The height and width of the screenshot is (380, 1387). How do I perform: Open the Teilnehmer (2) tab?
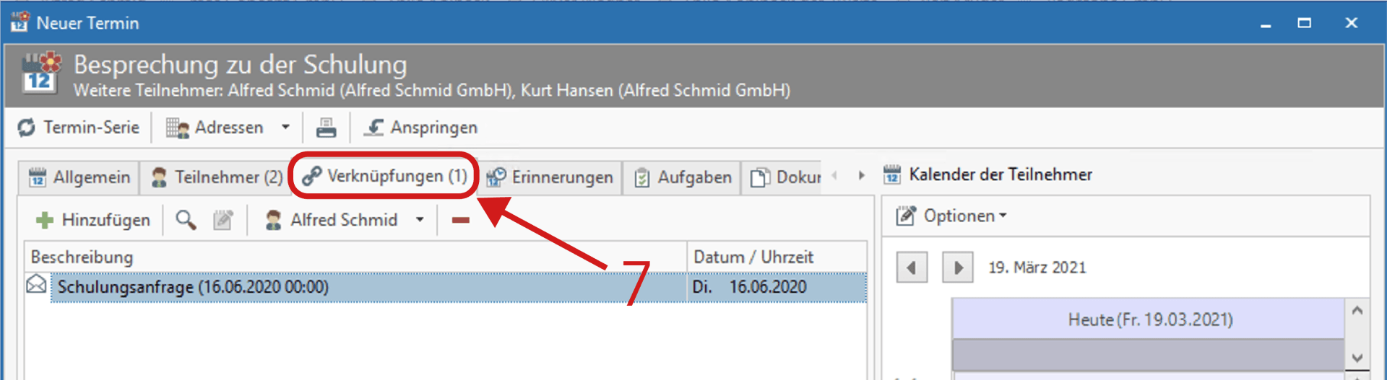217,177
